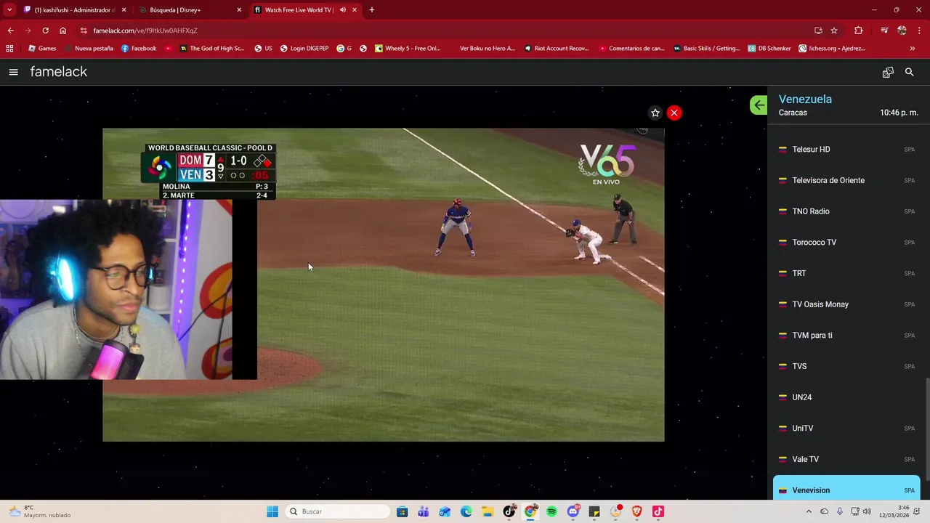The height and width of the screenshot is (523, 930).
Task: Play the TVS channel
Action: [846, 366]
